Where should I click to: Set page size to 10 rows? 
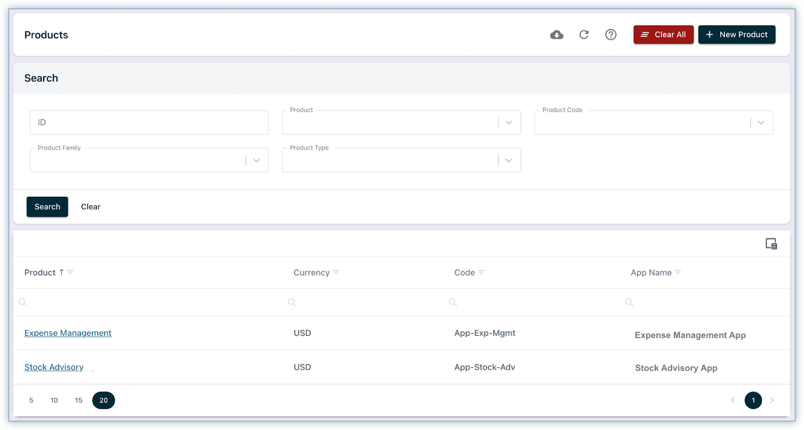54,401
